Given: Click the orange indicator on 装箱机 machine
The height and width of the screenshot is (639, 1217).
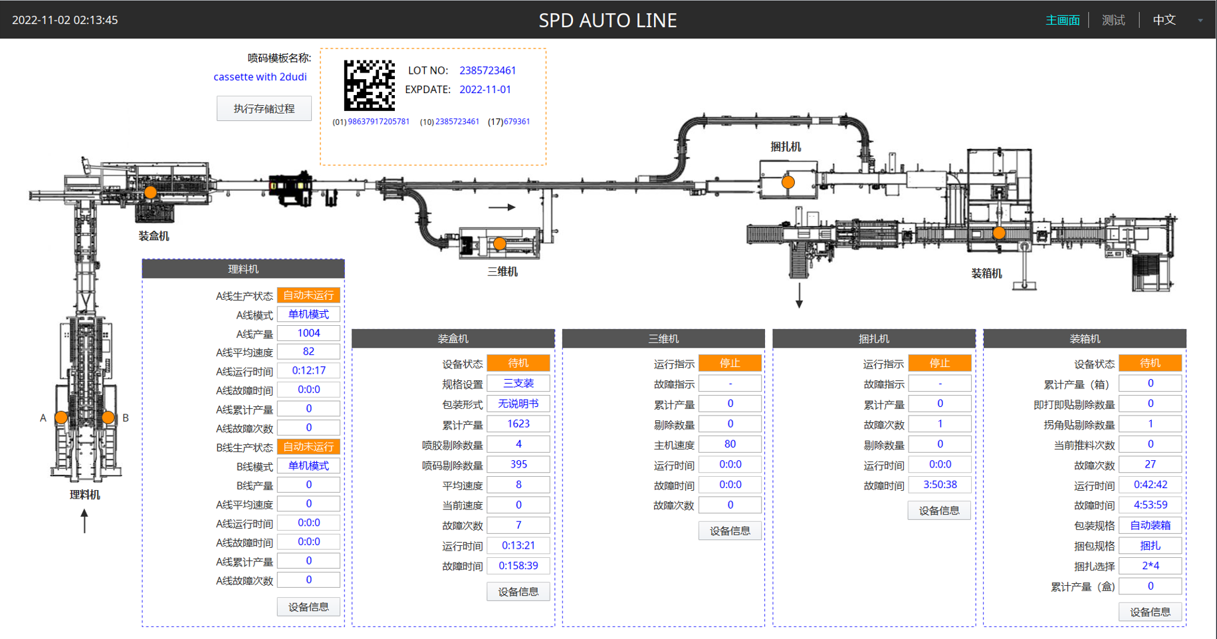Looking at the screenshot, I should 999,233.
